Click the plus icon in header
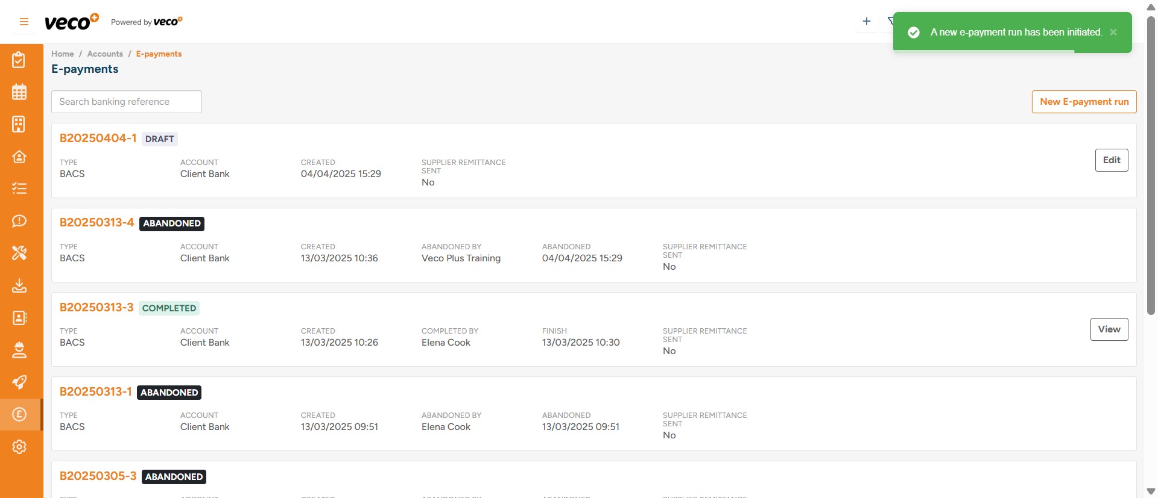 (866, 22)
